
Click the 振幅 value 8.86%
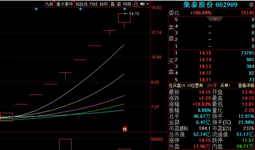click(204, 110)
